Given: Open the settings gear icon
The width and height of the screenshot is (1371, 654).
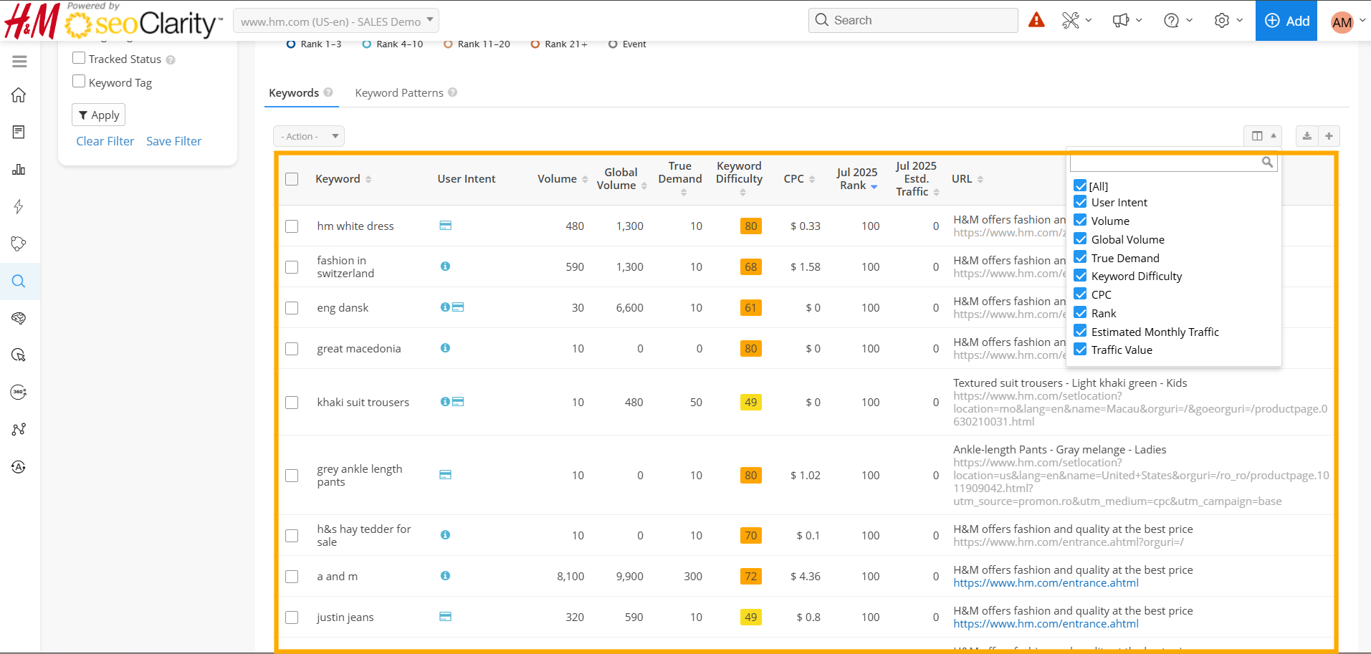Looking at the screenshot, I should (1222, 21).
